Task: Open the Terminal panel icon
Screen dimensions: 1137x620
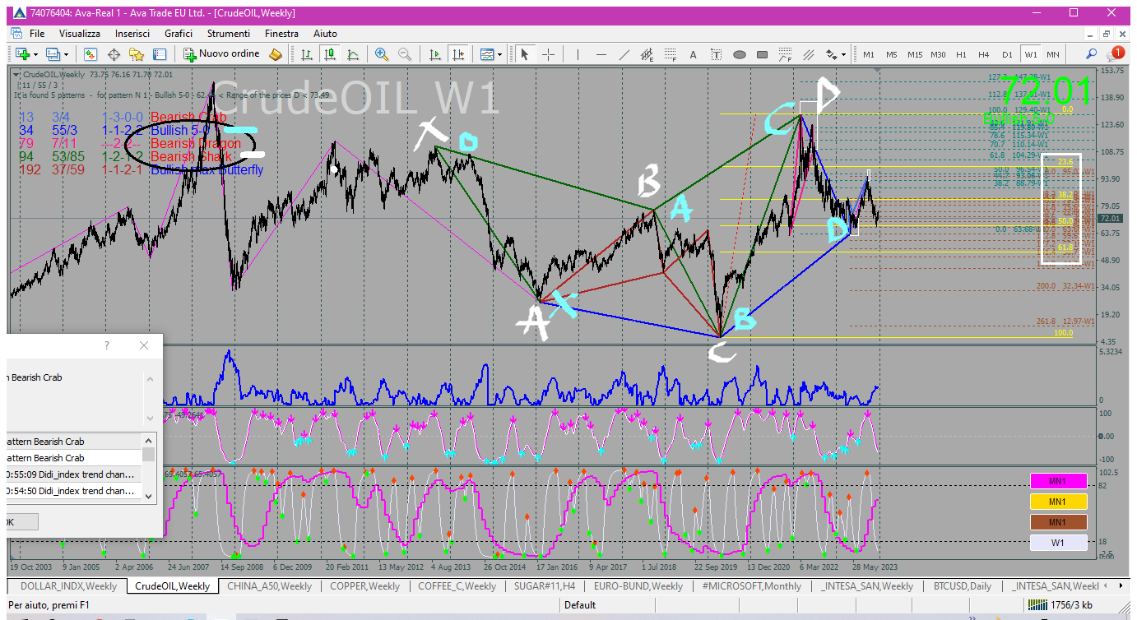Action: [x=160, y=54]
